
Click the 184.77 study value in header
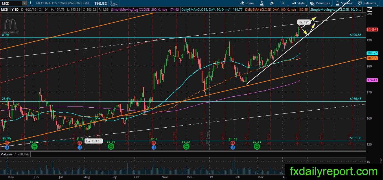(237, 9)
